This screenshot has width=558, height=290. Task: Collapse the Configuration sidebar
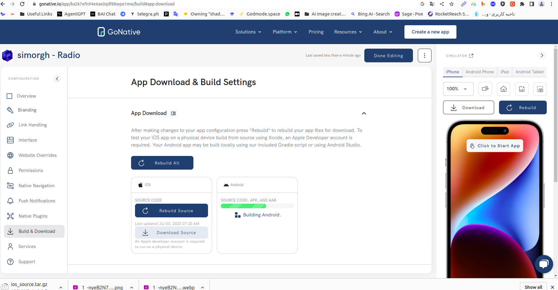[x=57, y=79]
